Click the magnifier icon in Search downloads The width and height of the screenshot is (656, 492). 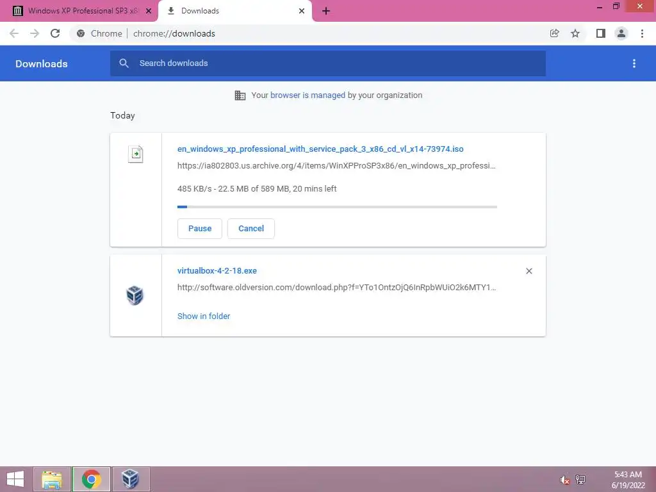pyautogui.click(x=124, y=63)
